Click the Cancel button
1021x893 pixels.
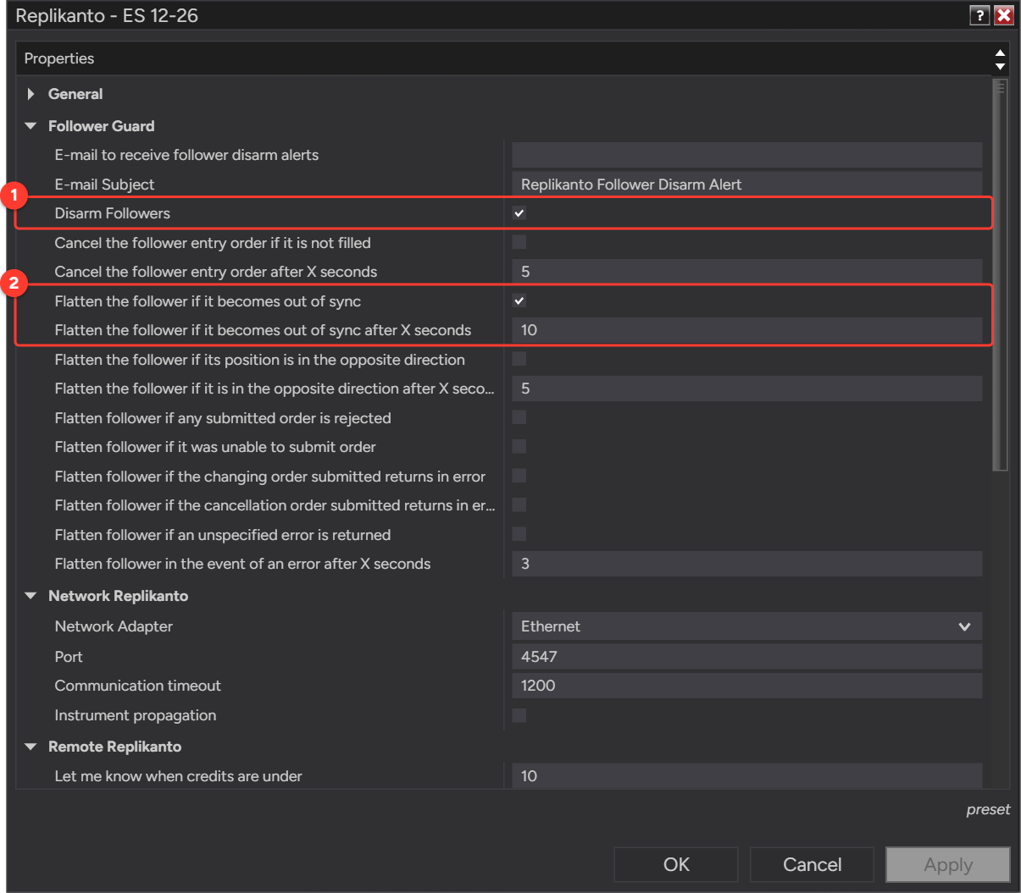coord(812,864)
